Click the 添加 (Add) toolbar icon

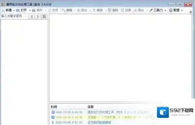point(79,10)
